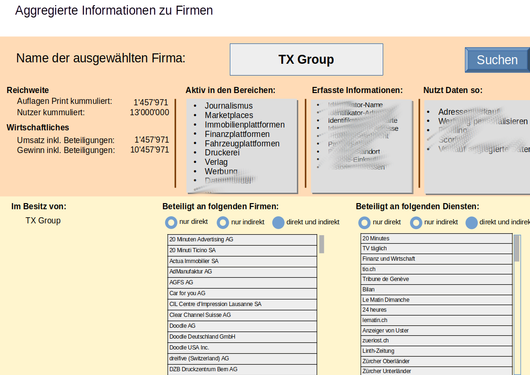
Task: Select 'nur indirekt' radio under Diensten
Action: pyautogui.click(x=416, y=222)
